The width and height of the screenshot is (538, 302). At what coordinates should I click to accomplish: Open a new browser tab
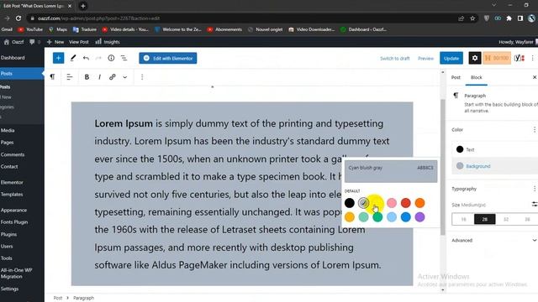(x=82, y=6)
